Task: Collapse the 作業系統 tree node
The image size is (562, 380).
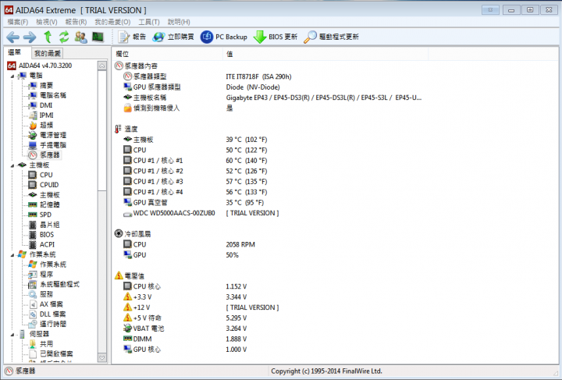Action: [x=12, y=255]
